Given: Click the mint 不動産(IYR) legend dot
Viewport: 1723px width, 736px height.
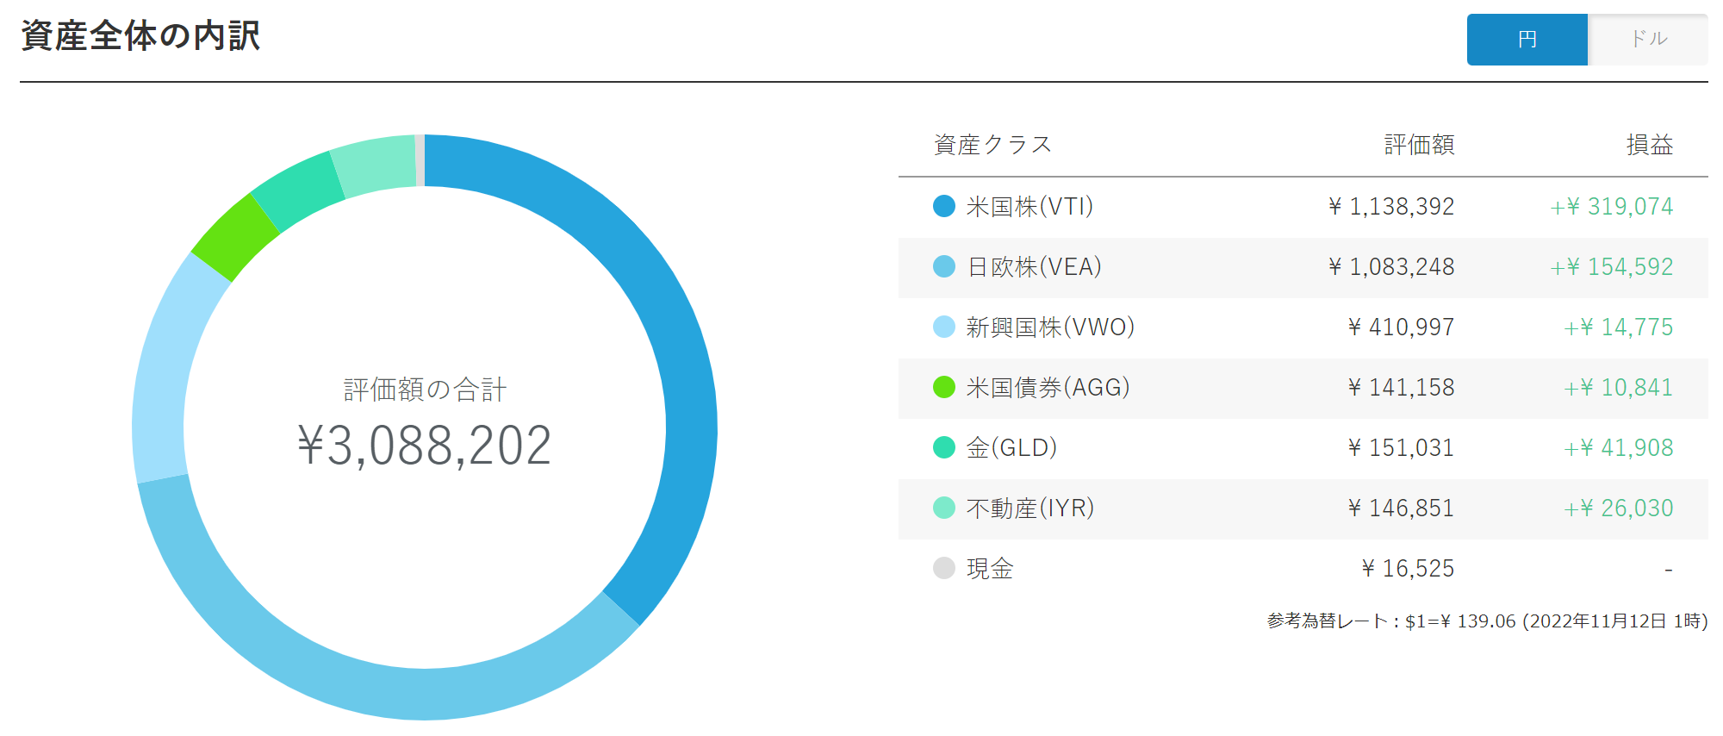Looking at the screenshot, I should click(944, 508).
